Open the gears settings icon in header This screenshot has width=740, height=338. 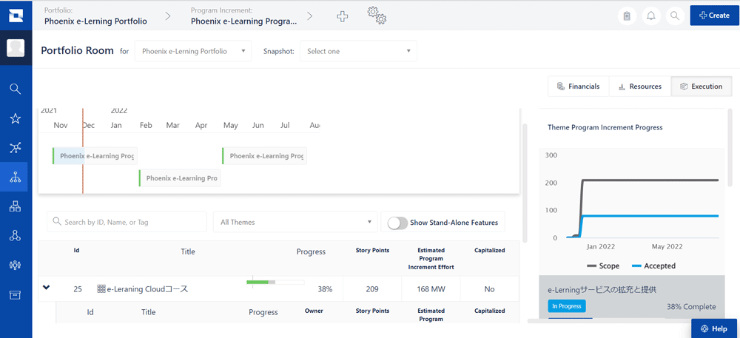pos(377,15)
